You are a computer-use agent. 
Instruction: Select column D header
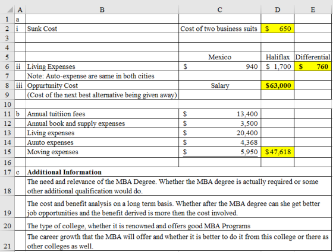point(277,9)
